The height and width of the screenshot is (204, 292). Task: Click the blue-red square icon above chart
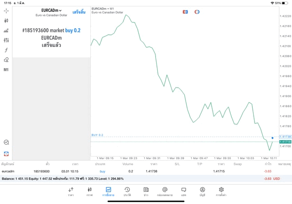pyautogui.click(x=185, y=12)
